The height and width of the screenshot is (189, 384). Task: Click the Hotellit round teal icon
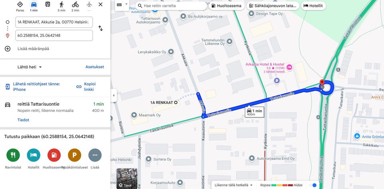34,155
